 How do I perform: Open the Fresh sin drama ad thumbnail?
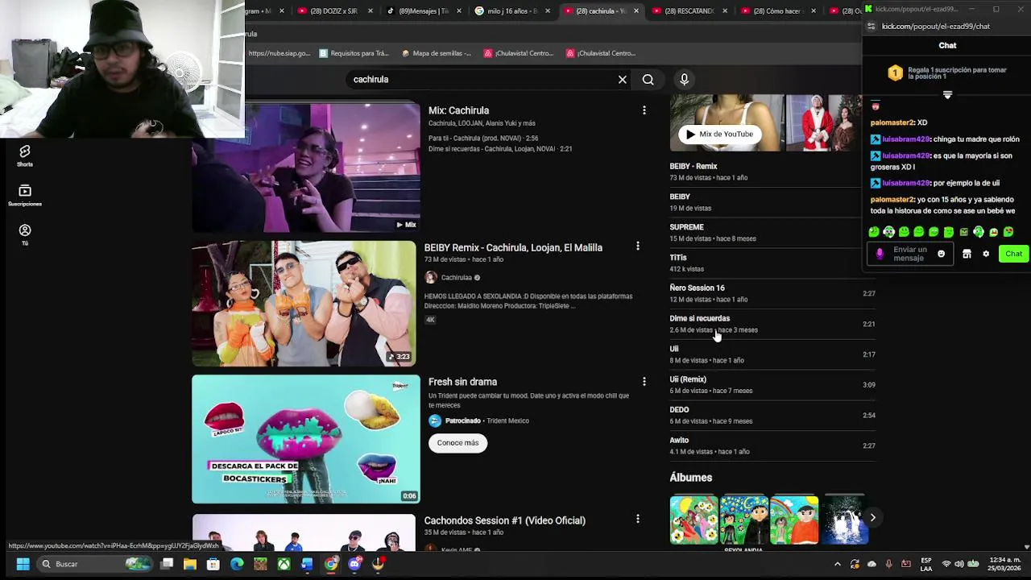tap(306, 439)
